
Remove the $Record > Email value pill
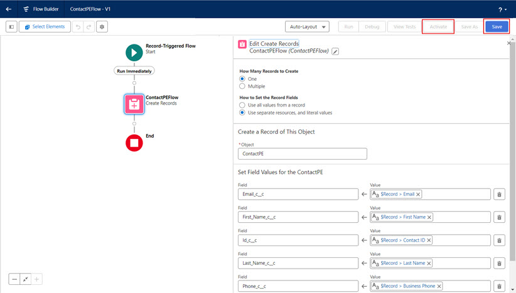[x=418, y=194]
